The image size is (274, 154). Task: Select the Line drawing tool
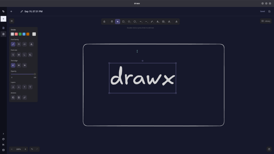click(x=146, y=22)
